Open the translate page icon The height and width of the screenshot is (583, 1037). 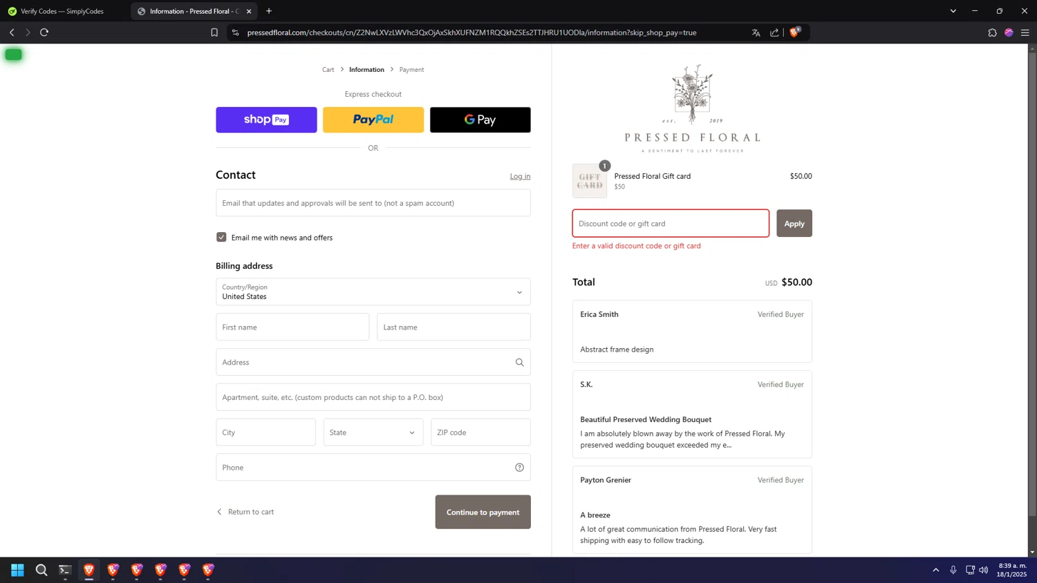pos(756,32)
